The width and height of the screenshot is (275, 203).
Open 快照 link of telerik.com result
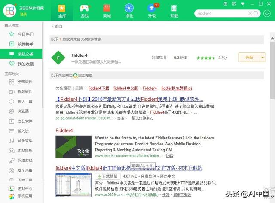169,156
